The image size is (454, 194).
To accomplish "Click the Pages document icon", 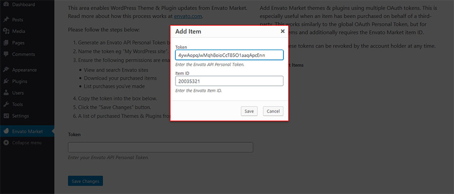I will pyautogui.click(x=6, y=43).
